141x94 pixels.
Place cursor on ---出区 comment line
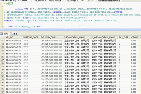[9, 4]
